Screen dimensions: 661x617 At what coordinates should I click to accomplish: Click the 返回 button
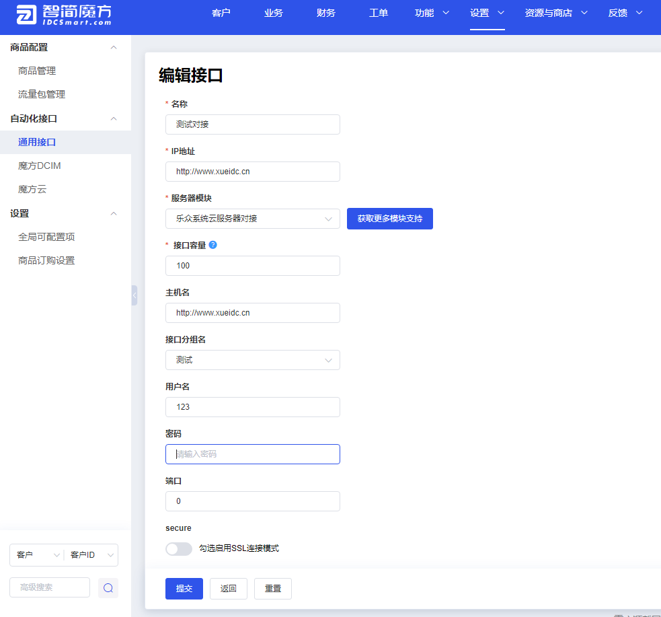(x=229, y=588)
